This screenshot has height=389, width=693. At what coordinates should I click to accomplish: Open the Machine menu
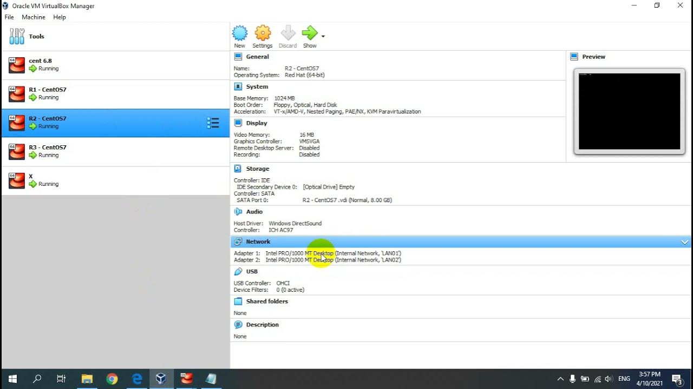34,17
